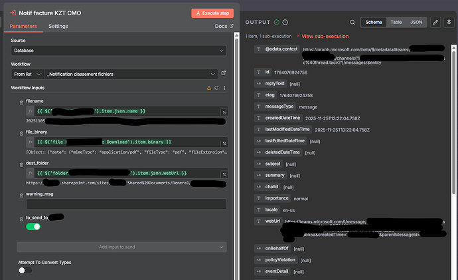
Task: Expand the workflow selection dropdown
Action: coord(131,74)
